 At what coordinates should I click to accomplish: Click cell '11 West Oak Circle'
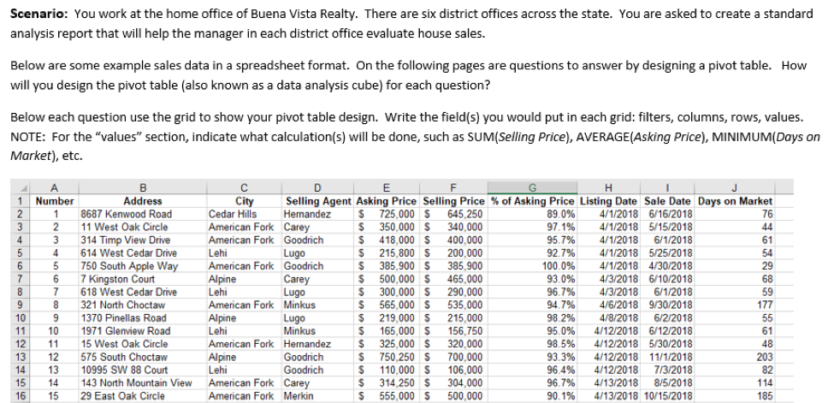[143, 228]
